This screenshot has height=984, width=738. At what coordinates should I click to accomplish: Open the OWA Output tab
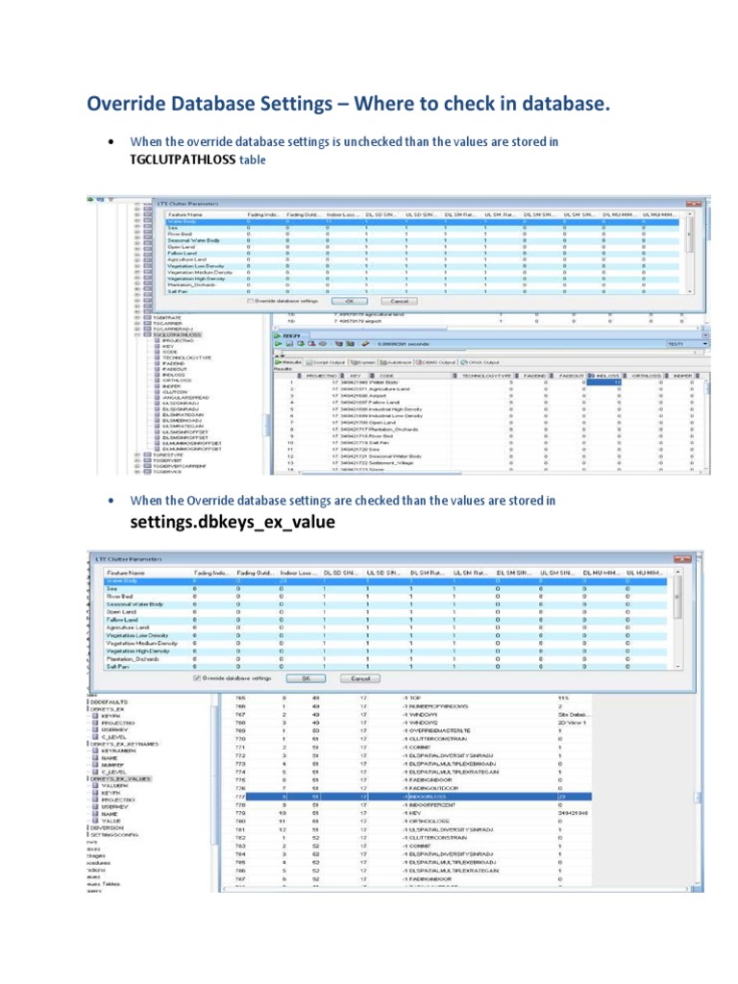(480, 362)
